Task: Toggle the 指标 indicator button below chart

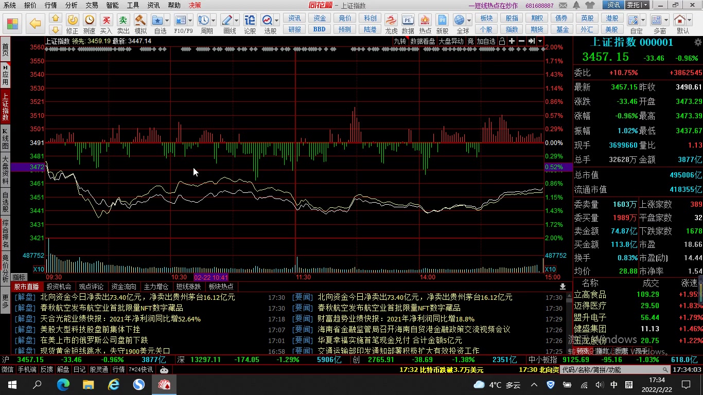Action: 19,277
